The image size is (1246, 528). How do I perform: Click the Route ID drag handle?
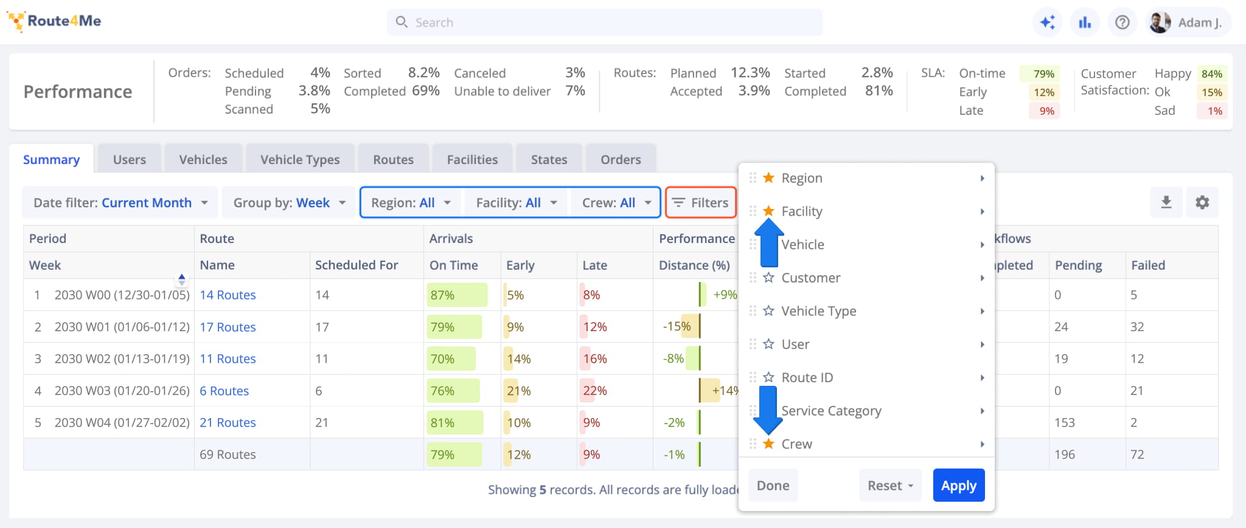click(x=753, y=377)
